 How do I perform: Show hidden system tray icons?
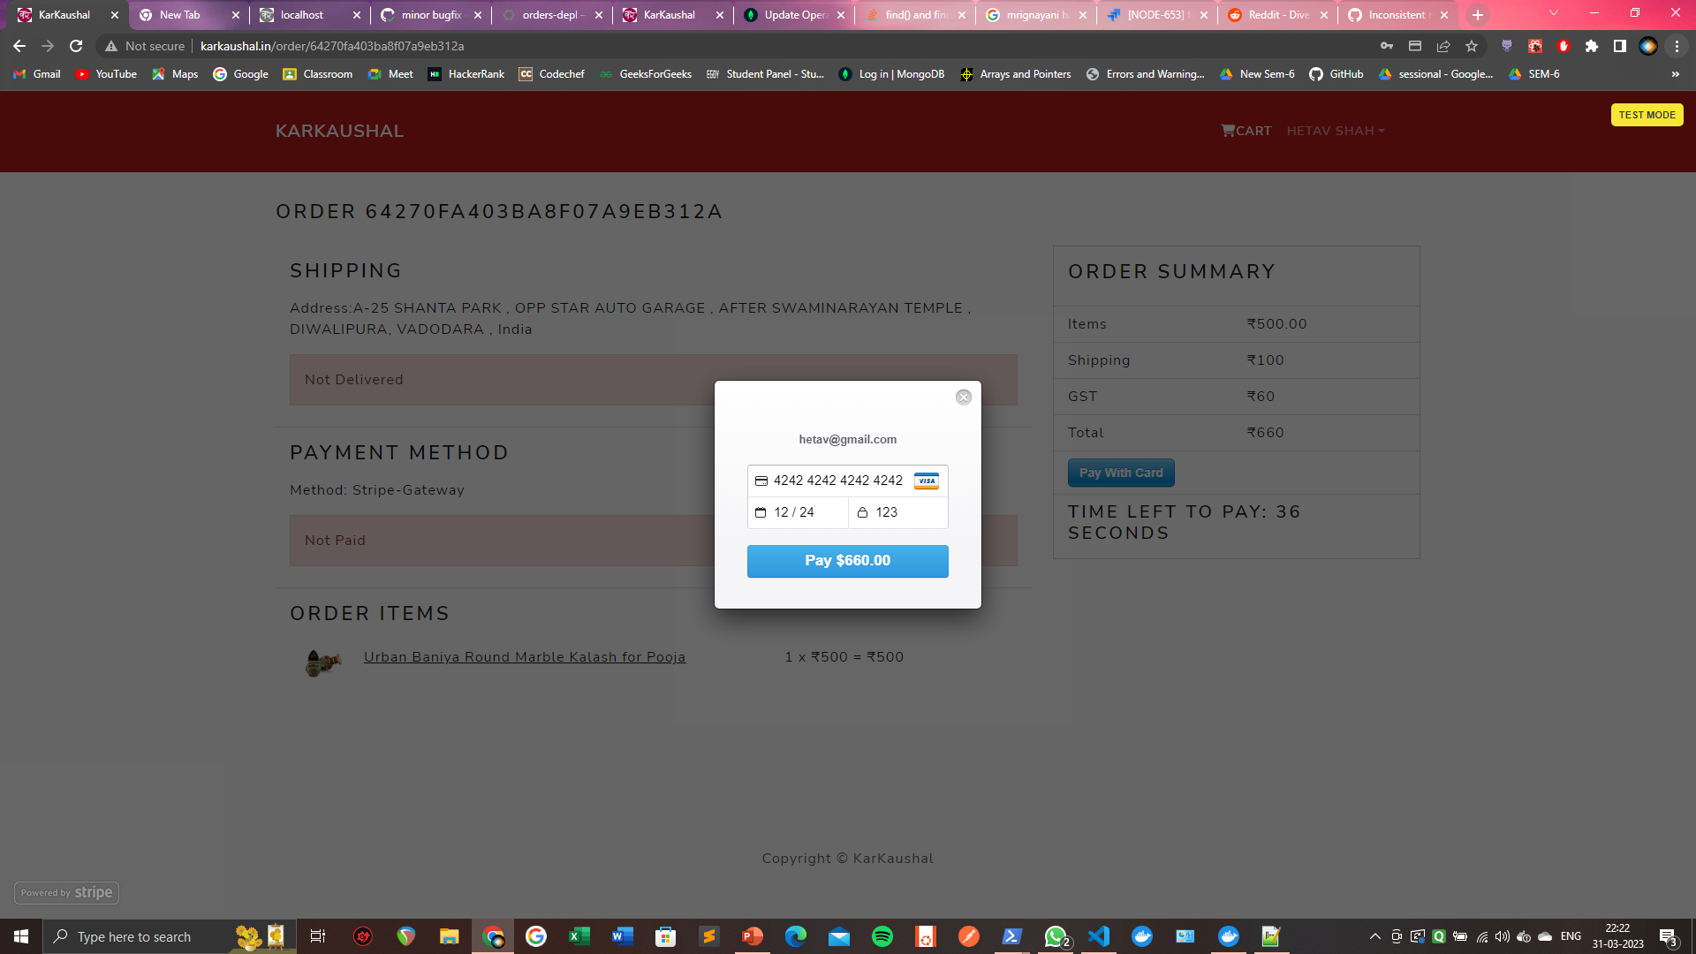pos(1374,936)
